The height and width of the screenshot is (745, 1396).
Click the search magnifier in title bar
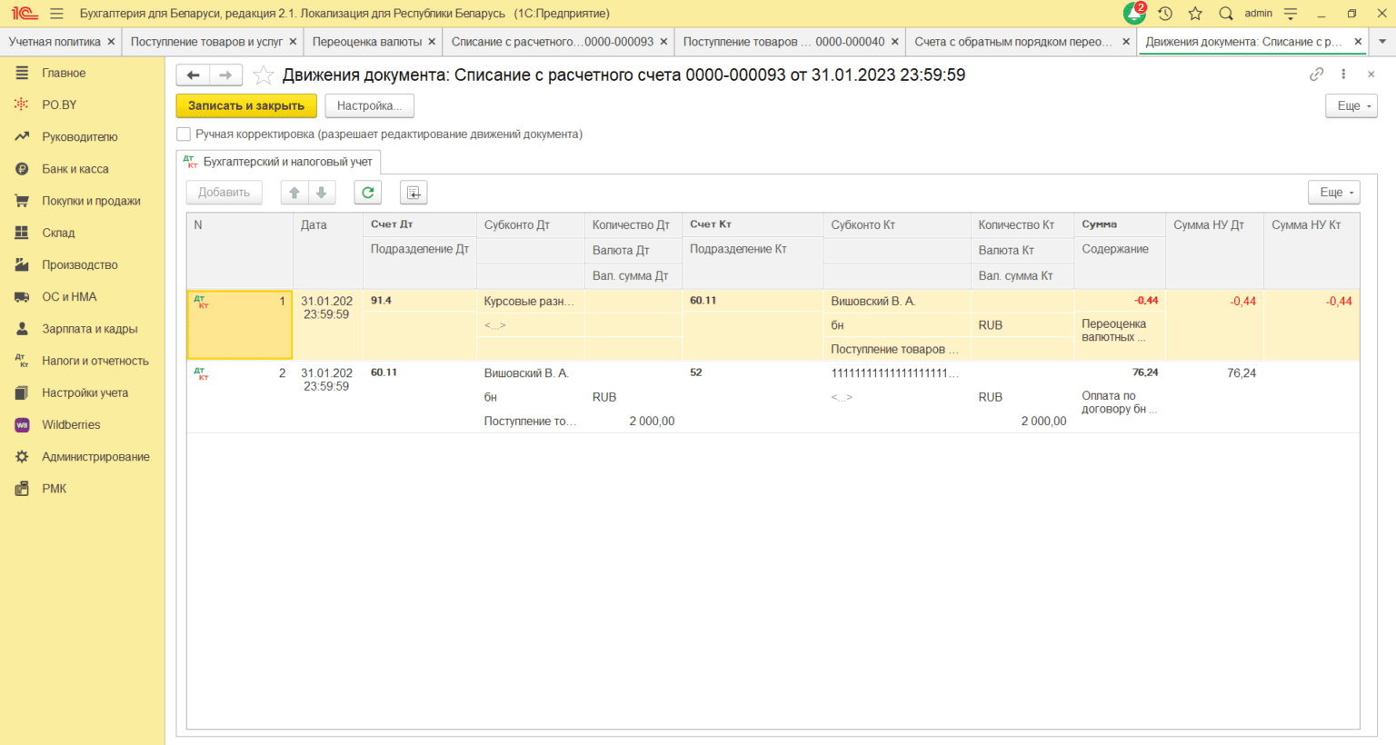click(x=1226, y=14)
